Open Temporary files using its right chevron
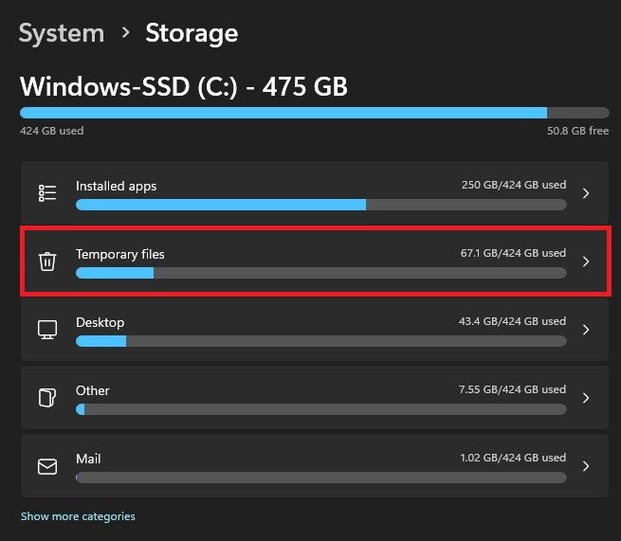 tap(586, 261)
